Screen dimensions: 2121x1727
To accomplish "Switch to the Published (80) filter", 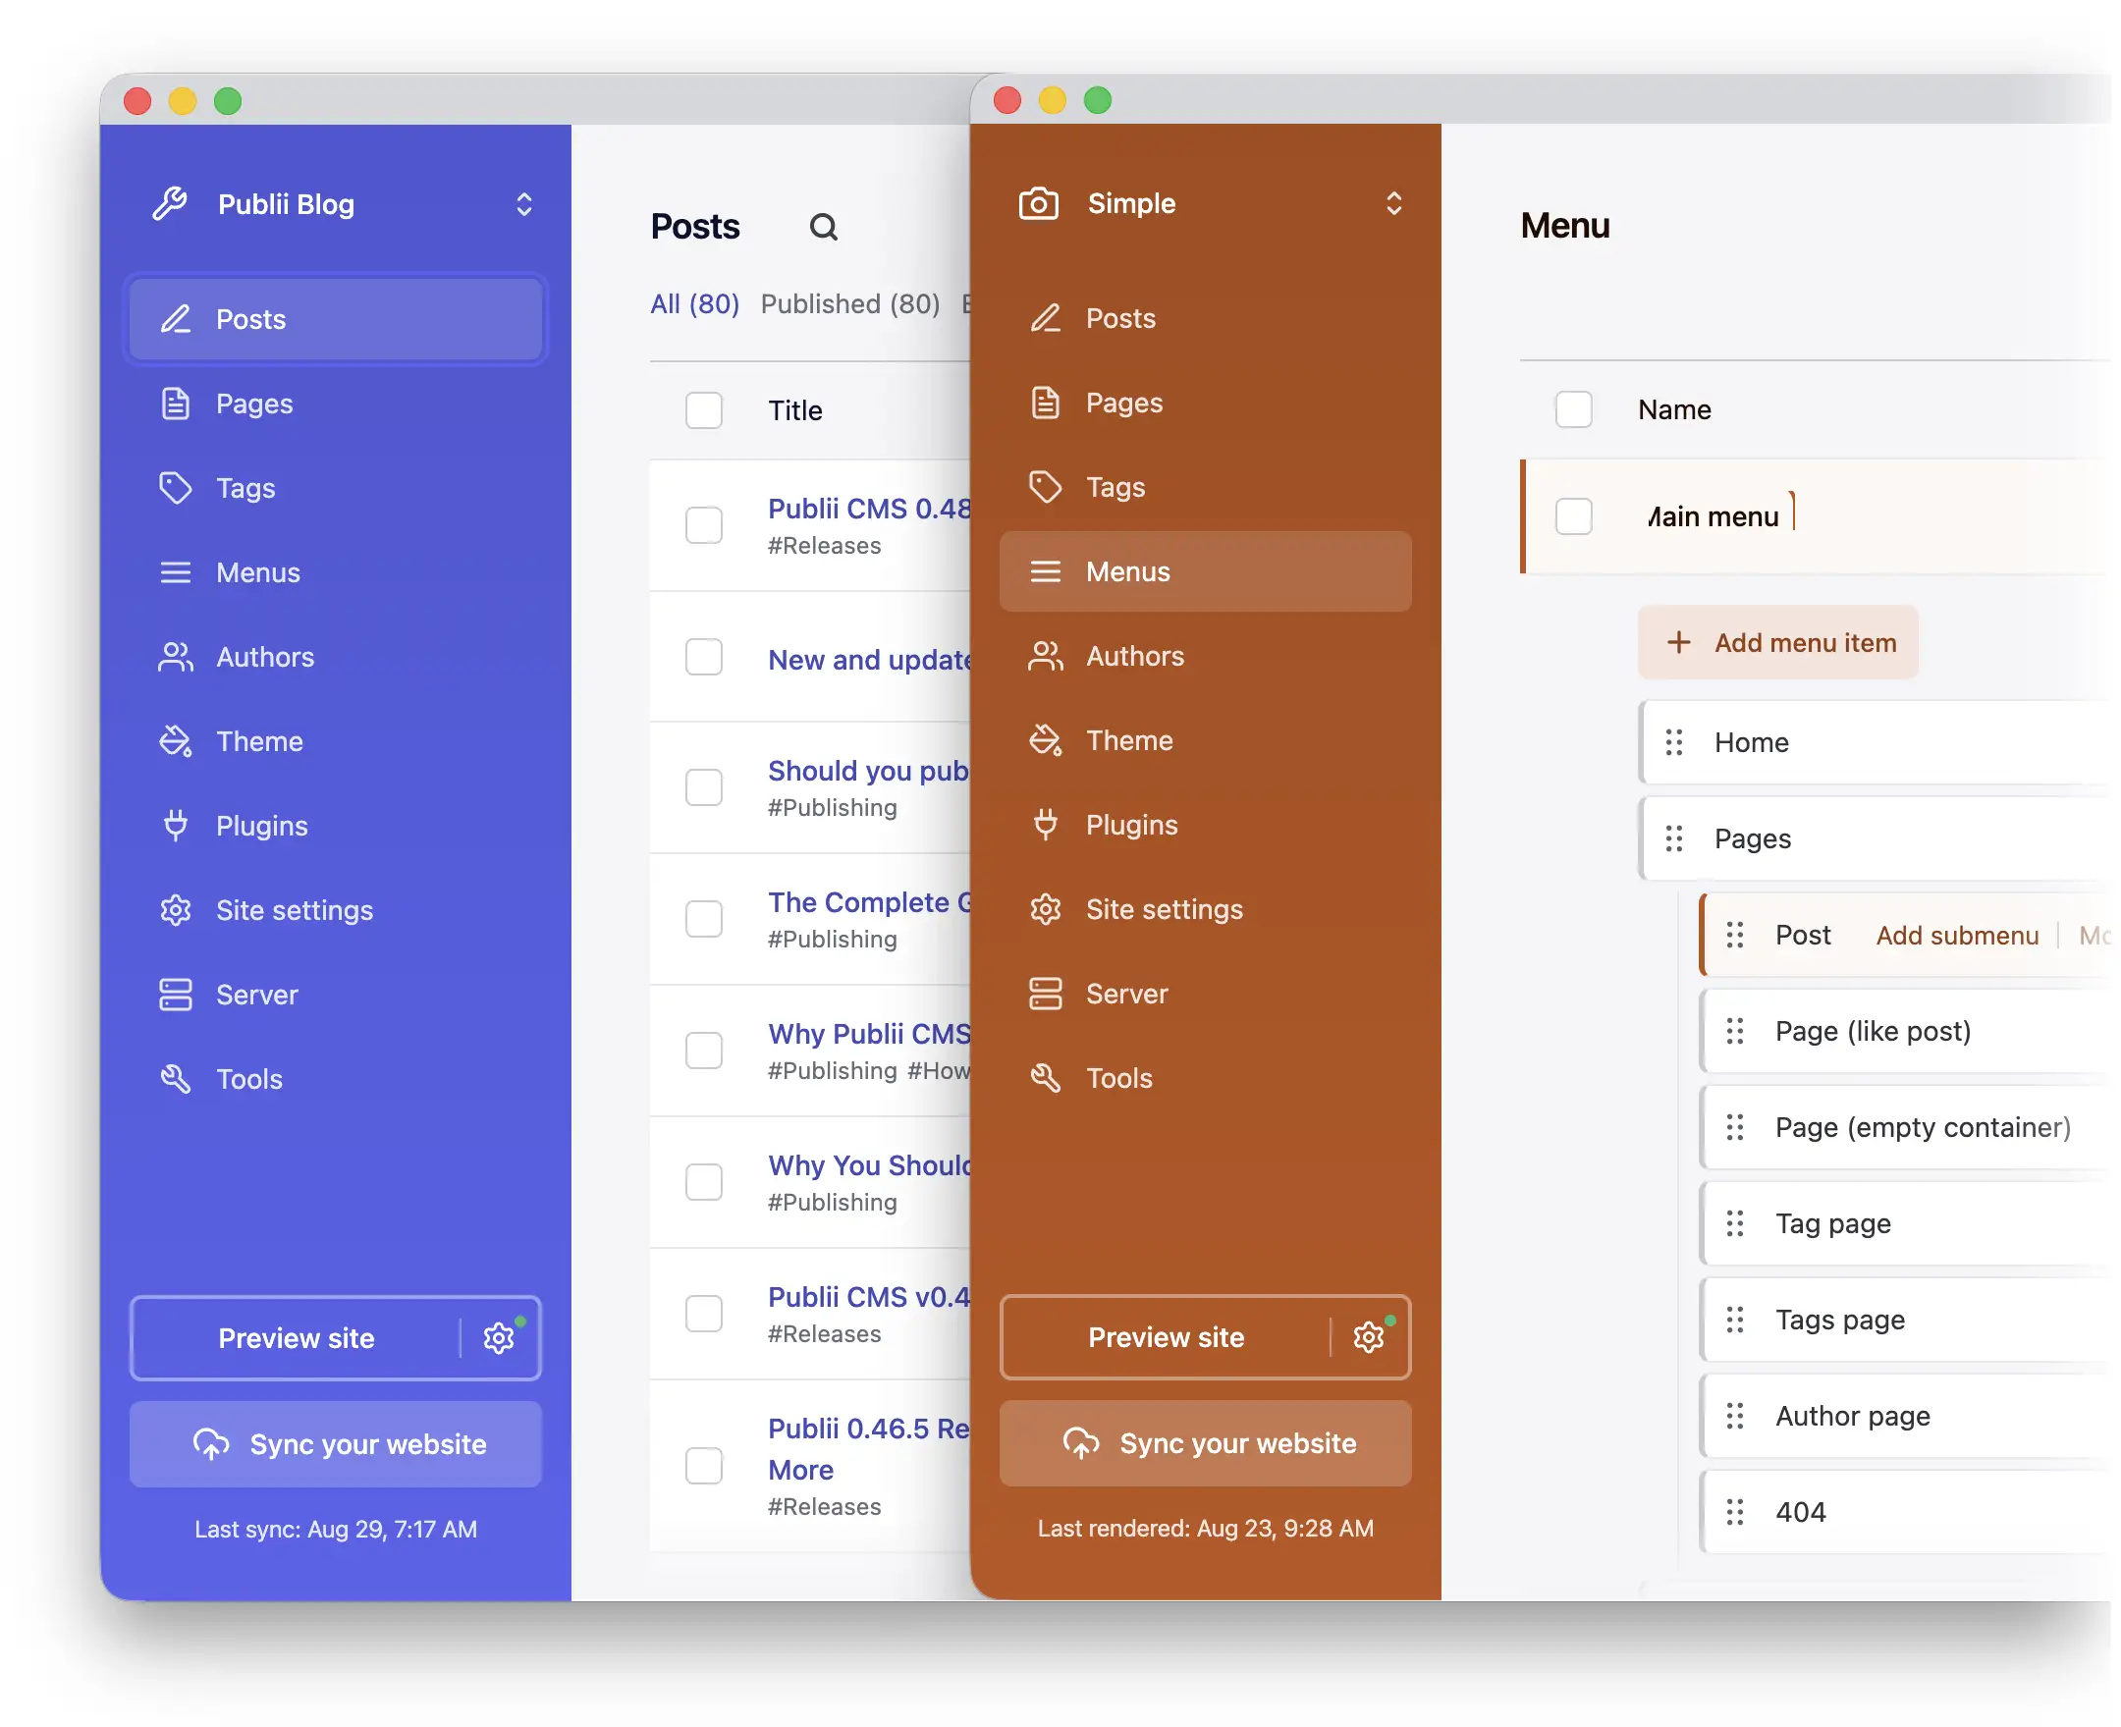I will pos(849,303).
